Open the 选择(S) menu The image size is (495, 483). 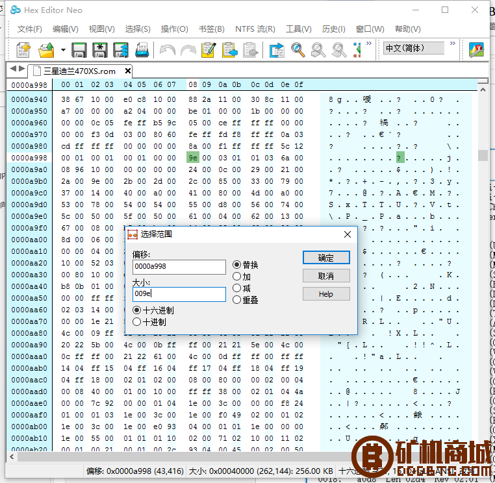pyautogui.click(x=138, y=29)
